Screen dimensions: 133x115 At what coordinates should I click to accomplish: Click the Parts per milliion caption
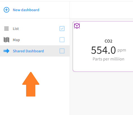point(108,59)
